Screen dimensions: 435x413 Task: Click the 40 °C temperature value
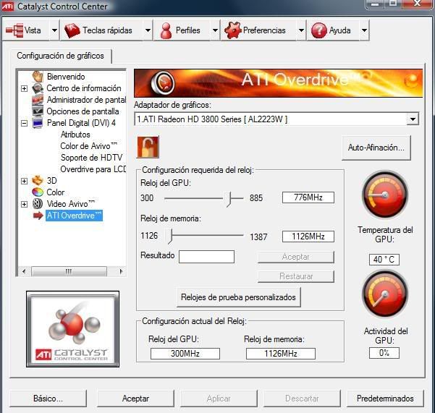[x=384, y=260]
